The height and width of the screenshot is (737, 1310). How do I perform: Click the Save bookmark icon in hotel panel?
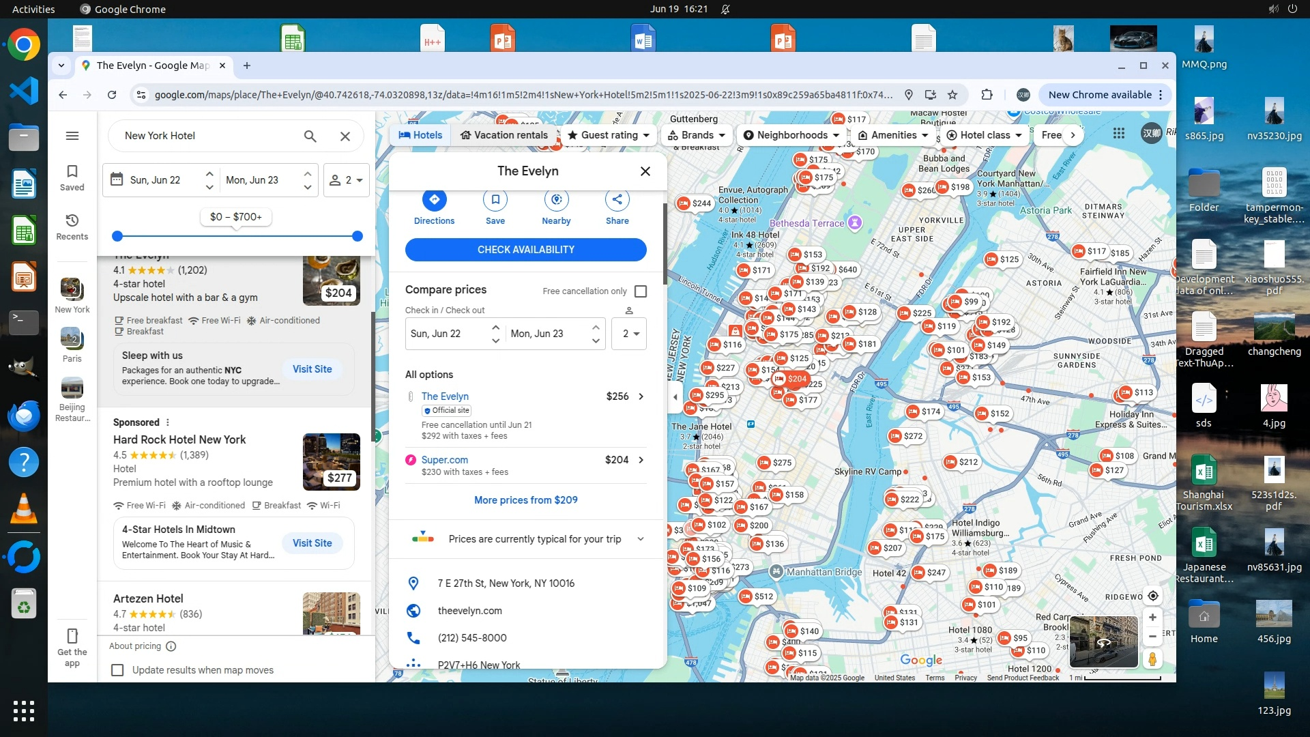click(495, 200)
